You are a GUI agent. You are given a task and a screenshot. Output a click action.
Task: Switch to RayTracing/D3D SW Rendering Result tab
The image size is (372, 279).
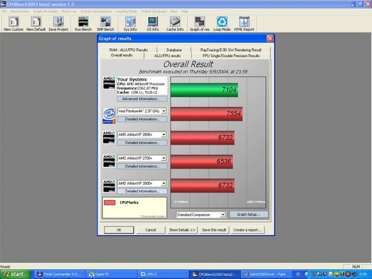pos(230,50)
